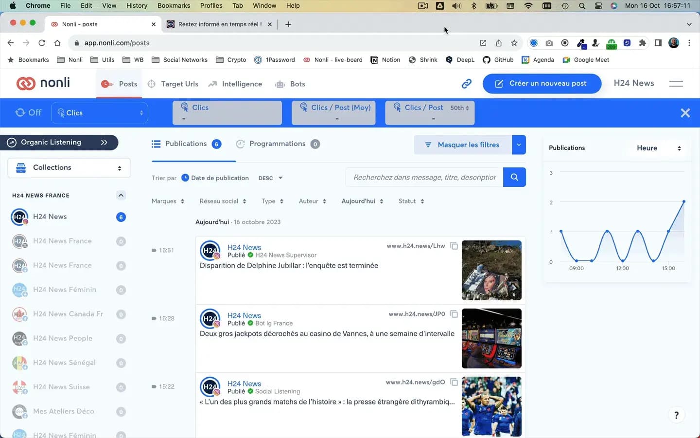Open the Chrome extensions puzzle icon

643,43
